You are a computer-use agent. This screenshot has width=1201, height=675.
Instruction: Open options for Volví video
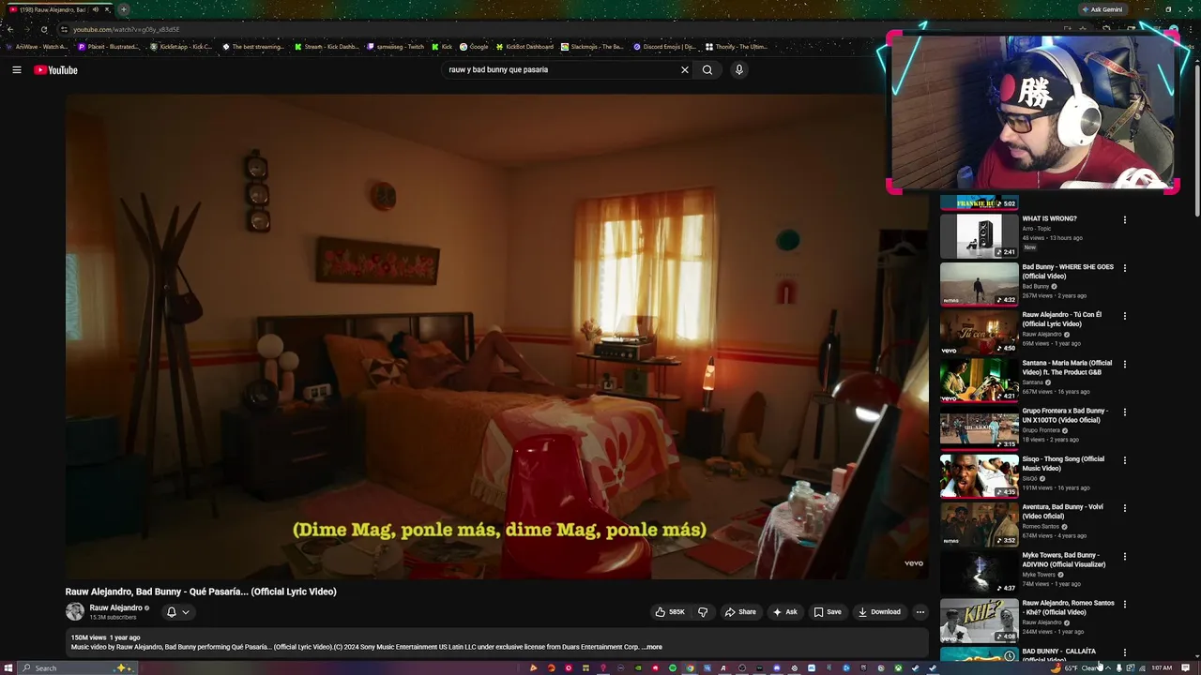[1124, 508]
